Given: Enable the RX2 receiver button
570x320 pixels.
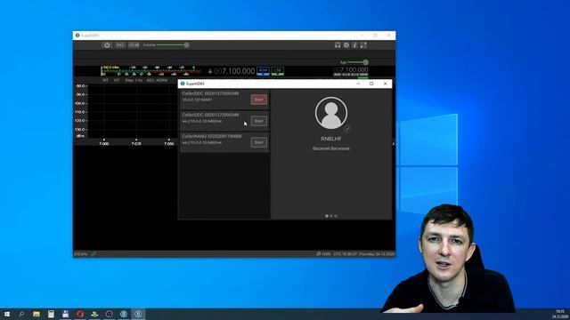Looking at the screenshot, I should (x=120, y=45).
